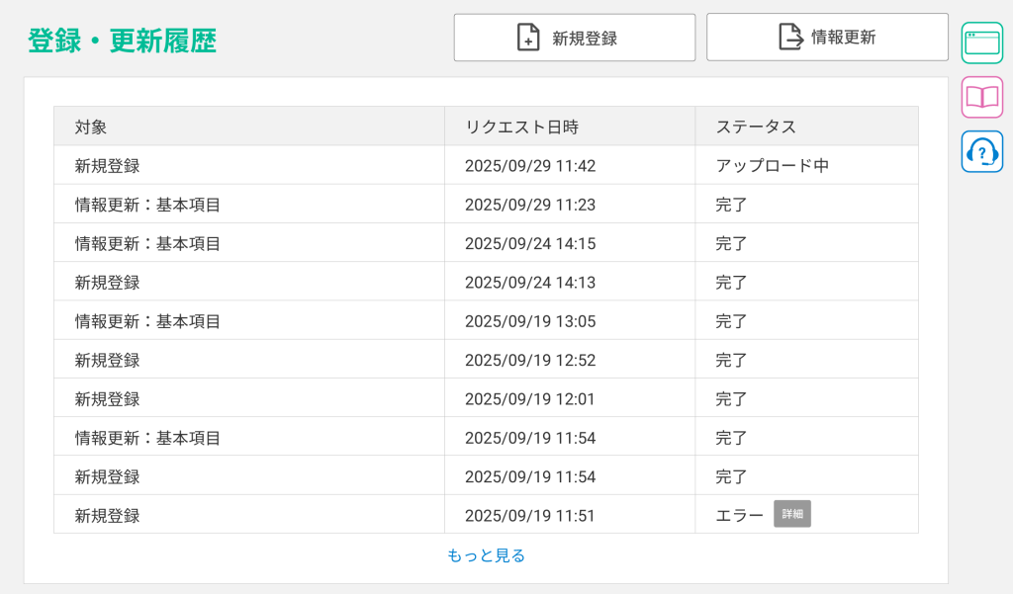The width and height of the screenshot is (1013, 594).
Task: Open the blue headset help icon
Action: coord(981,151)
